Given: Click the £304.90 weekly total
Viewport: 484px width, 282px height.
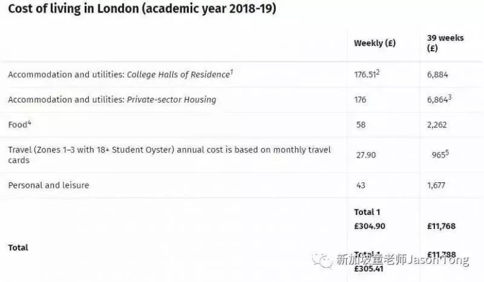Looking at the screenshot, I should [370, 226].
